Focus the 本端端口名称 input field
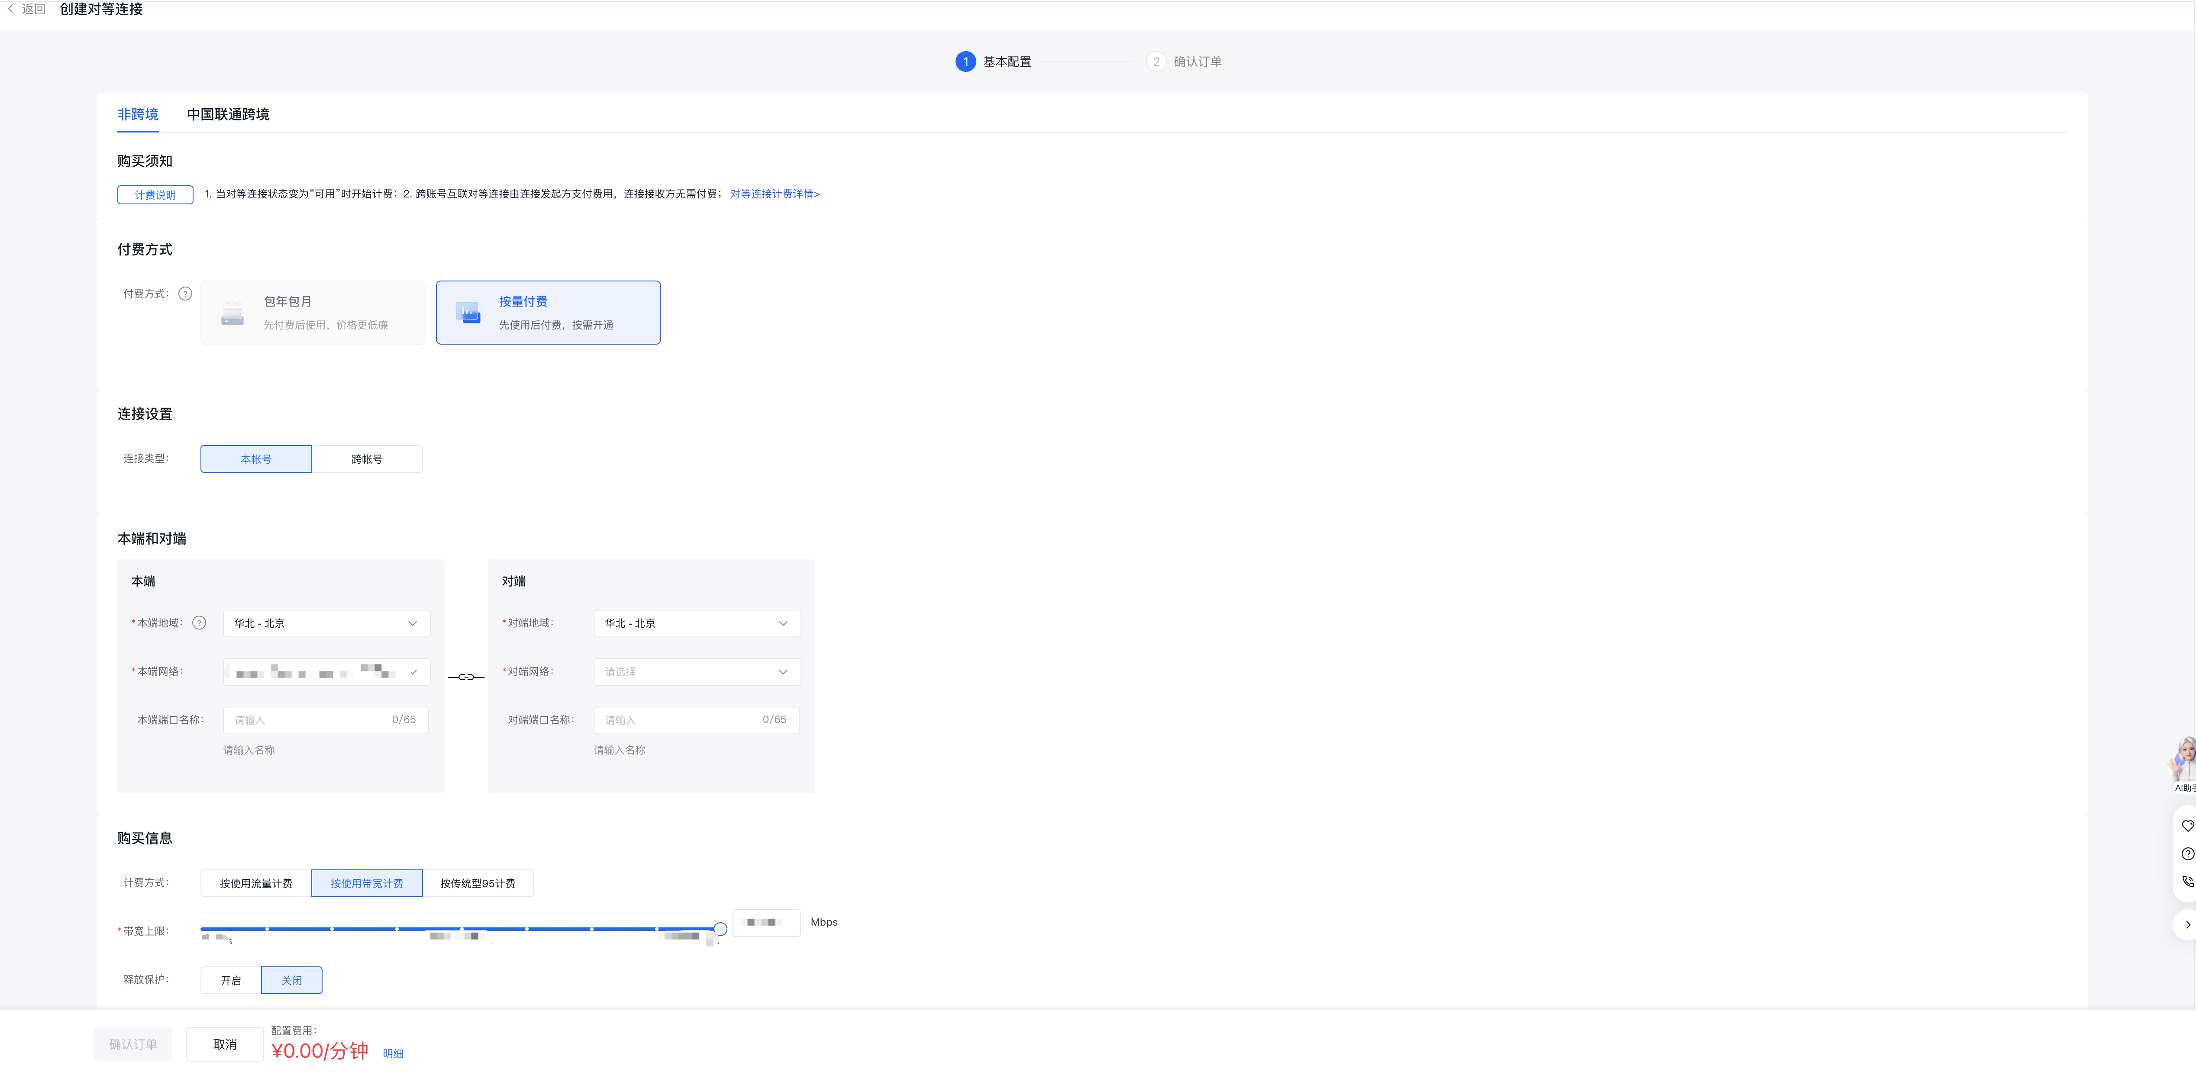2196x1072 pixels. tap(326, 721)
